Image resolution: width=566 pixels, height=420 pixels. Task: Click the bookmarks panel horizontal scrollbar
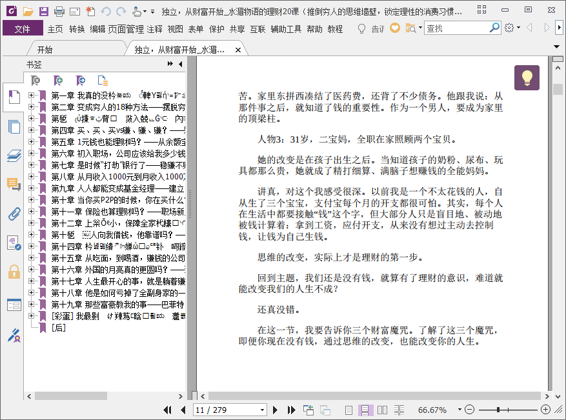tap(71, 396)
